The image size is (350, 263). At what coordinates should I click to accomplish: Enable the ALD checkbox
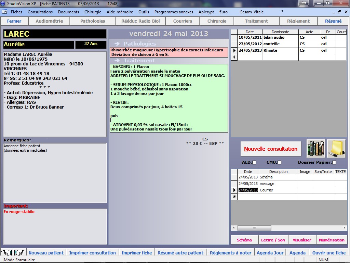point(254,162)
